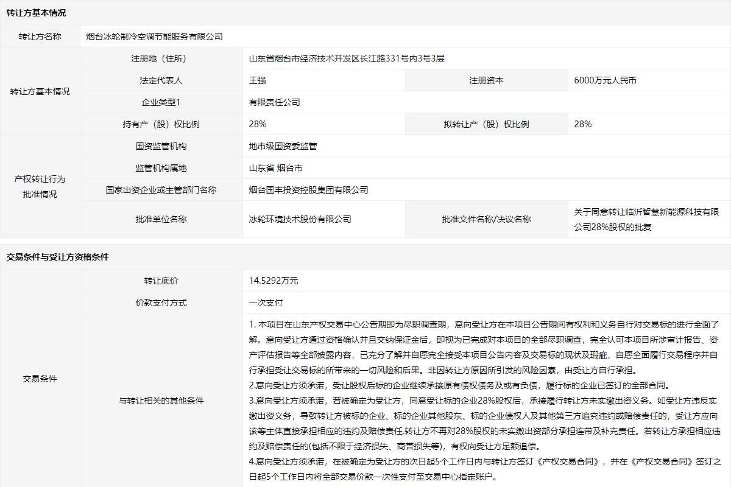This screenshot has width=731, height=487.
Task: Click the 价款支付方式 label
Action: point(161,303)
